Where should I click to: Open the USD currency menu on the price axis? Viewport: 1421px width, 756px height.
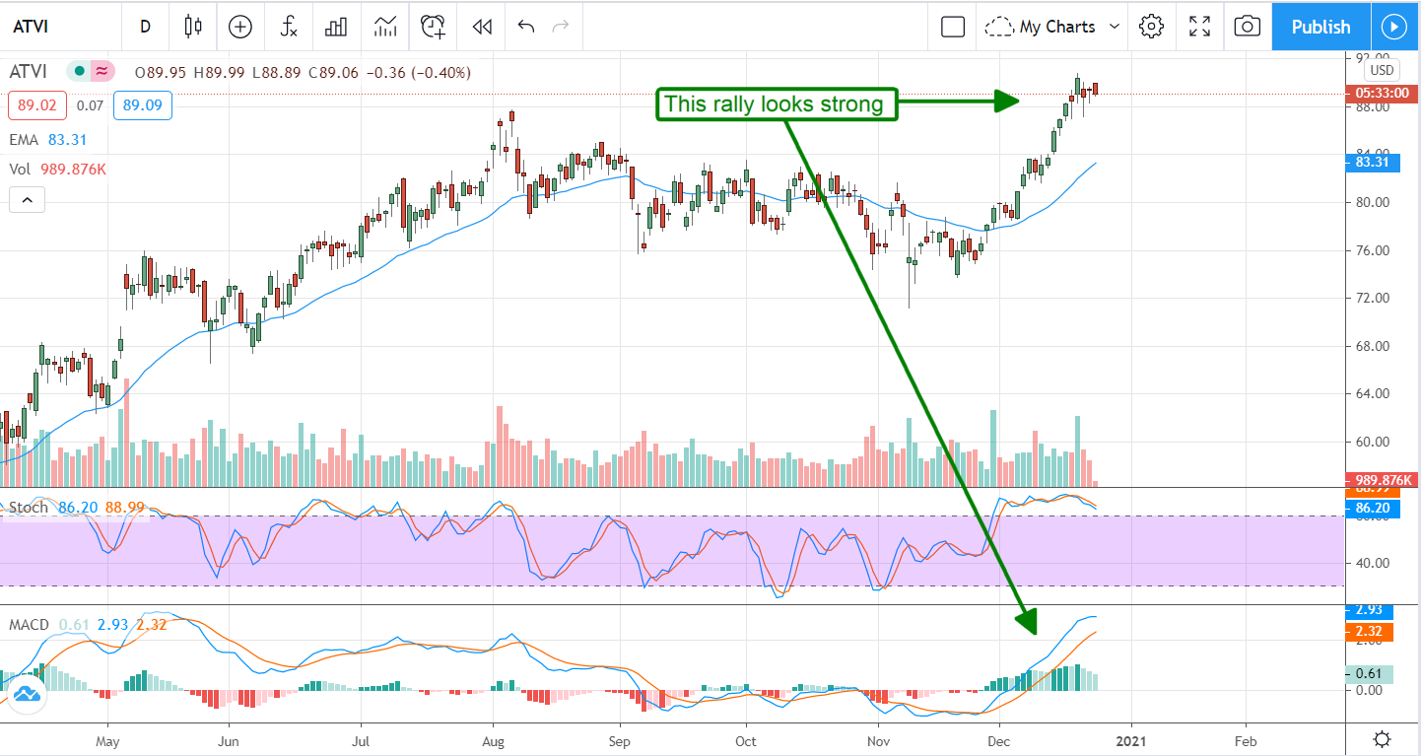1382,71
